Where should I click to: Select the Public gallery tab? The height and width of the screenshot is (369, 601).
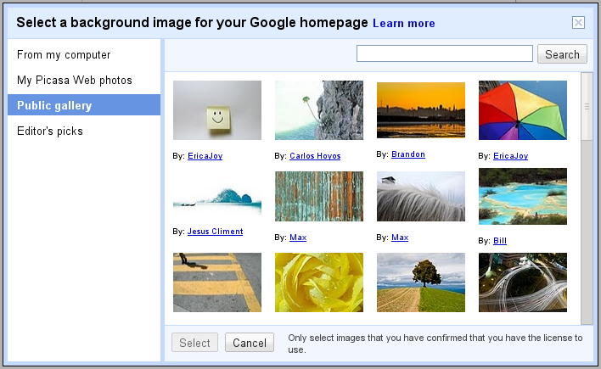84,105
